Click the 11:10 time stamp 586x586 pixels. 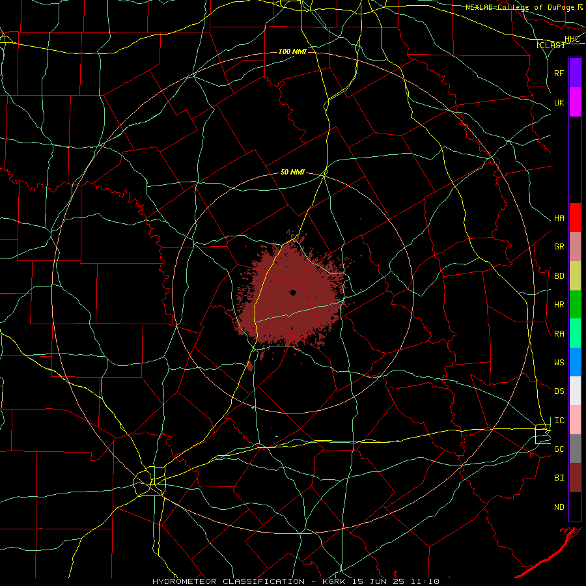point(425,581)
